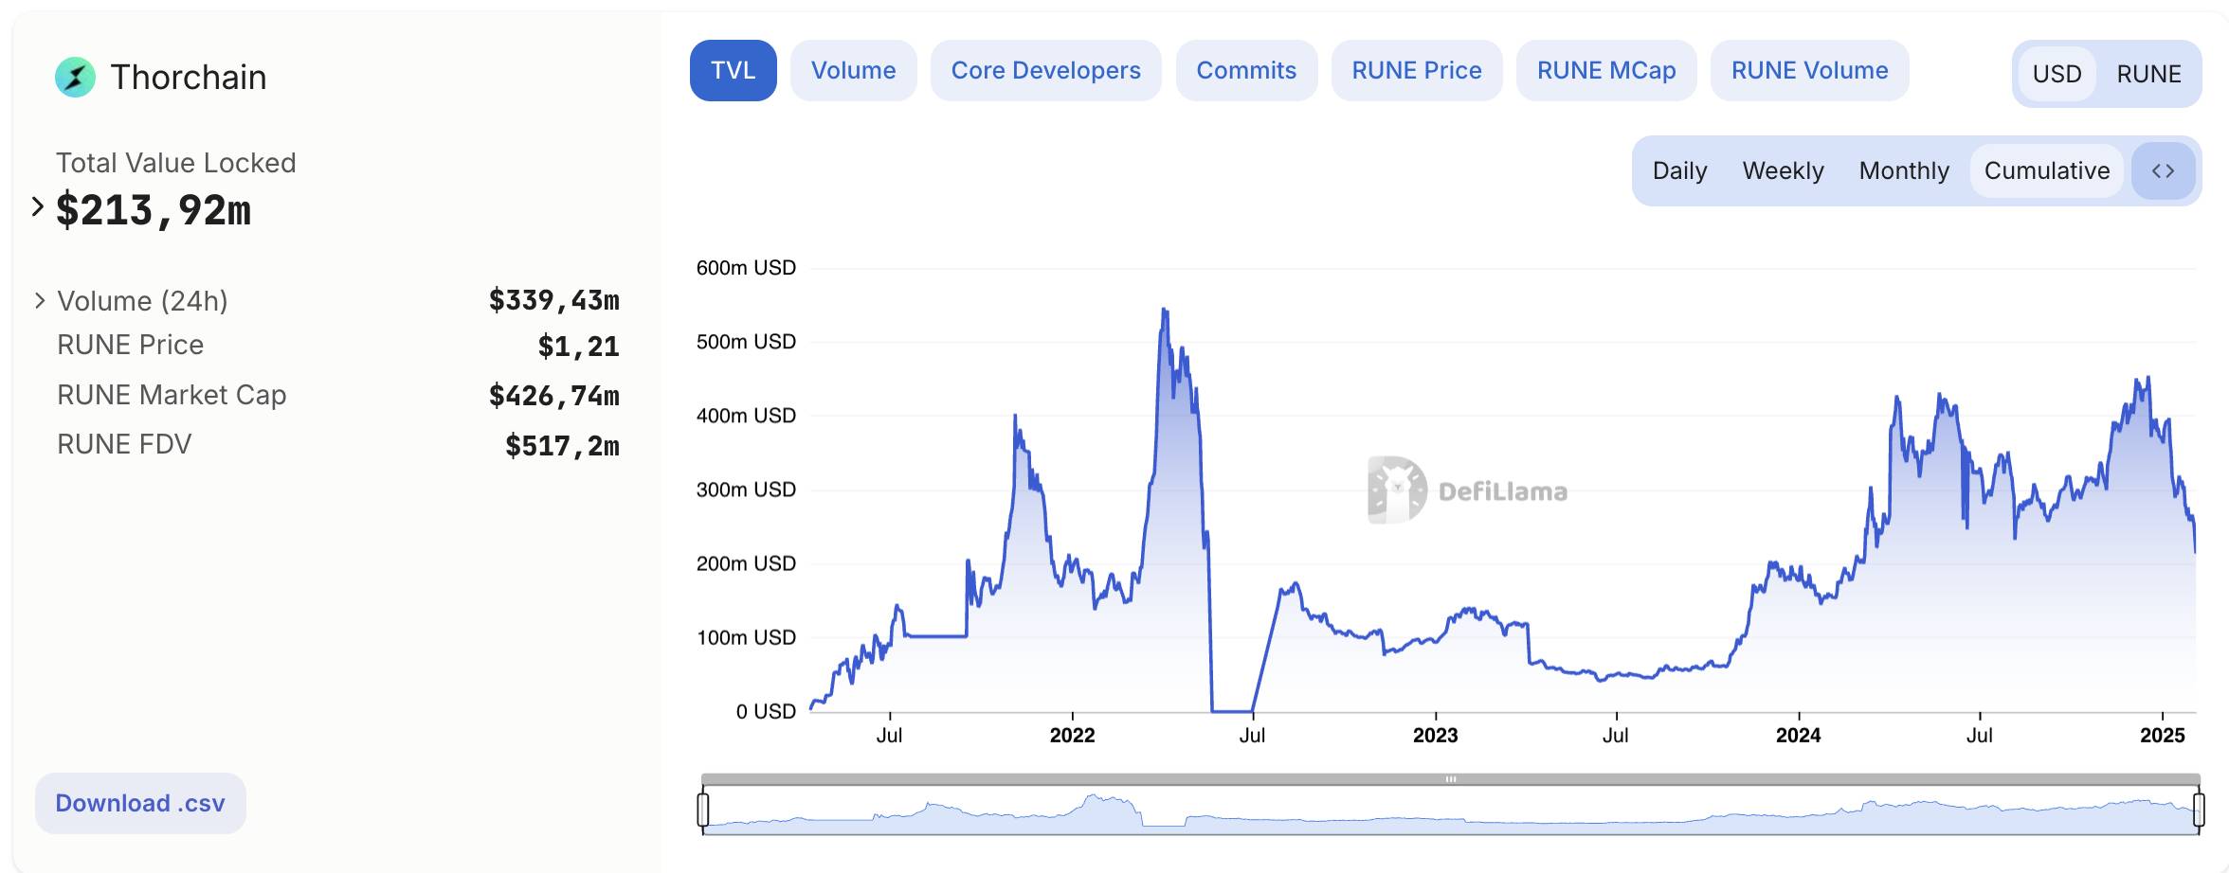Select Cumulative grouping
Screen dimensions: 2229x873
[2047, 170]
